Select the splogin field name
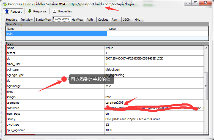This screenshot has width=214, height=140. (x=11, y=97)
